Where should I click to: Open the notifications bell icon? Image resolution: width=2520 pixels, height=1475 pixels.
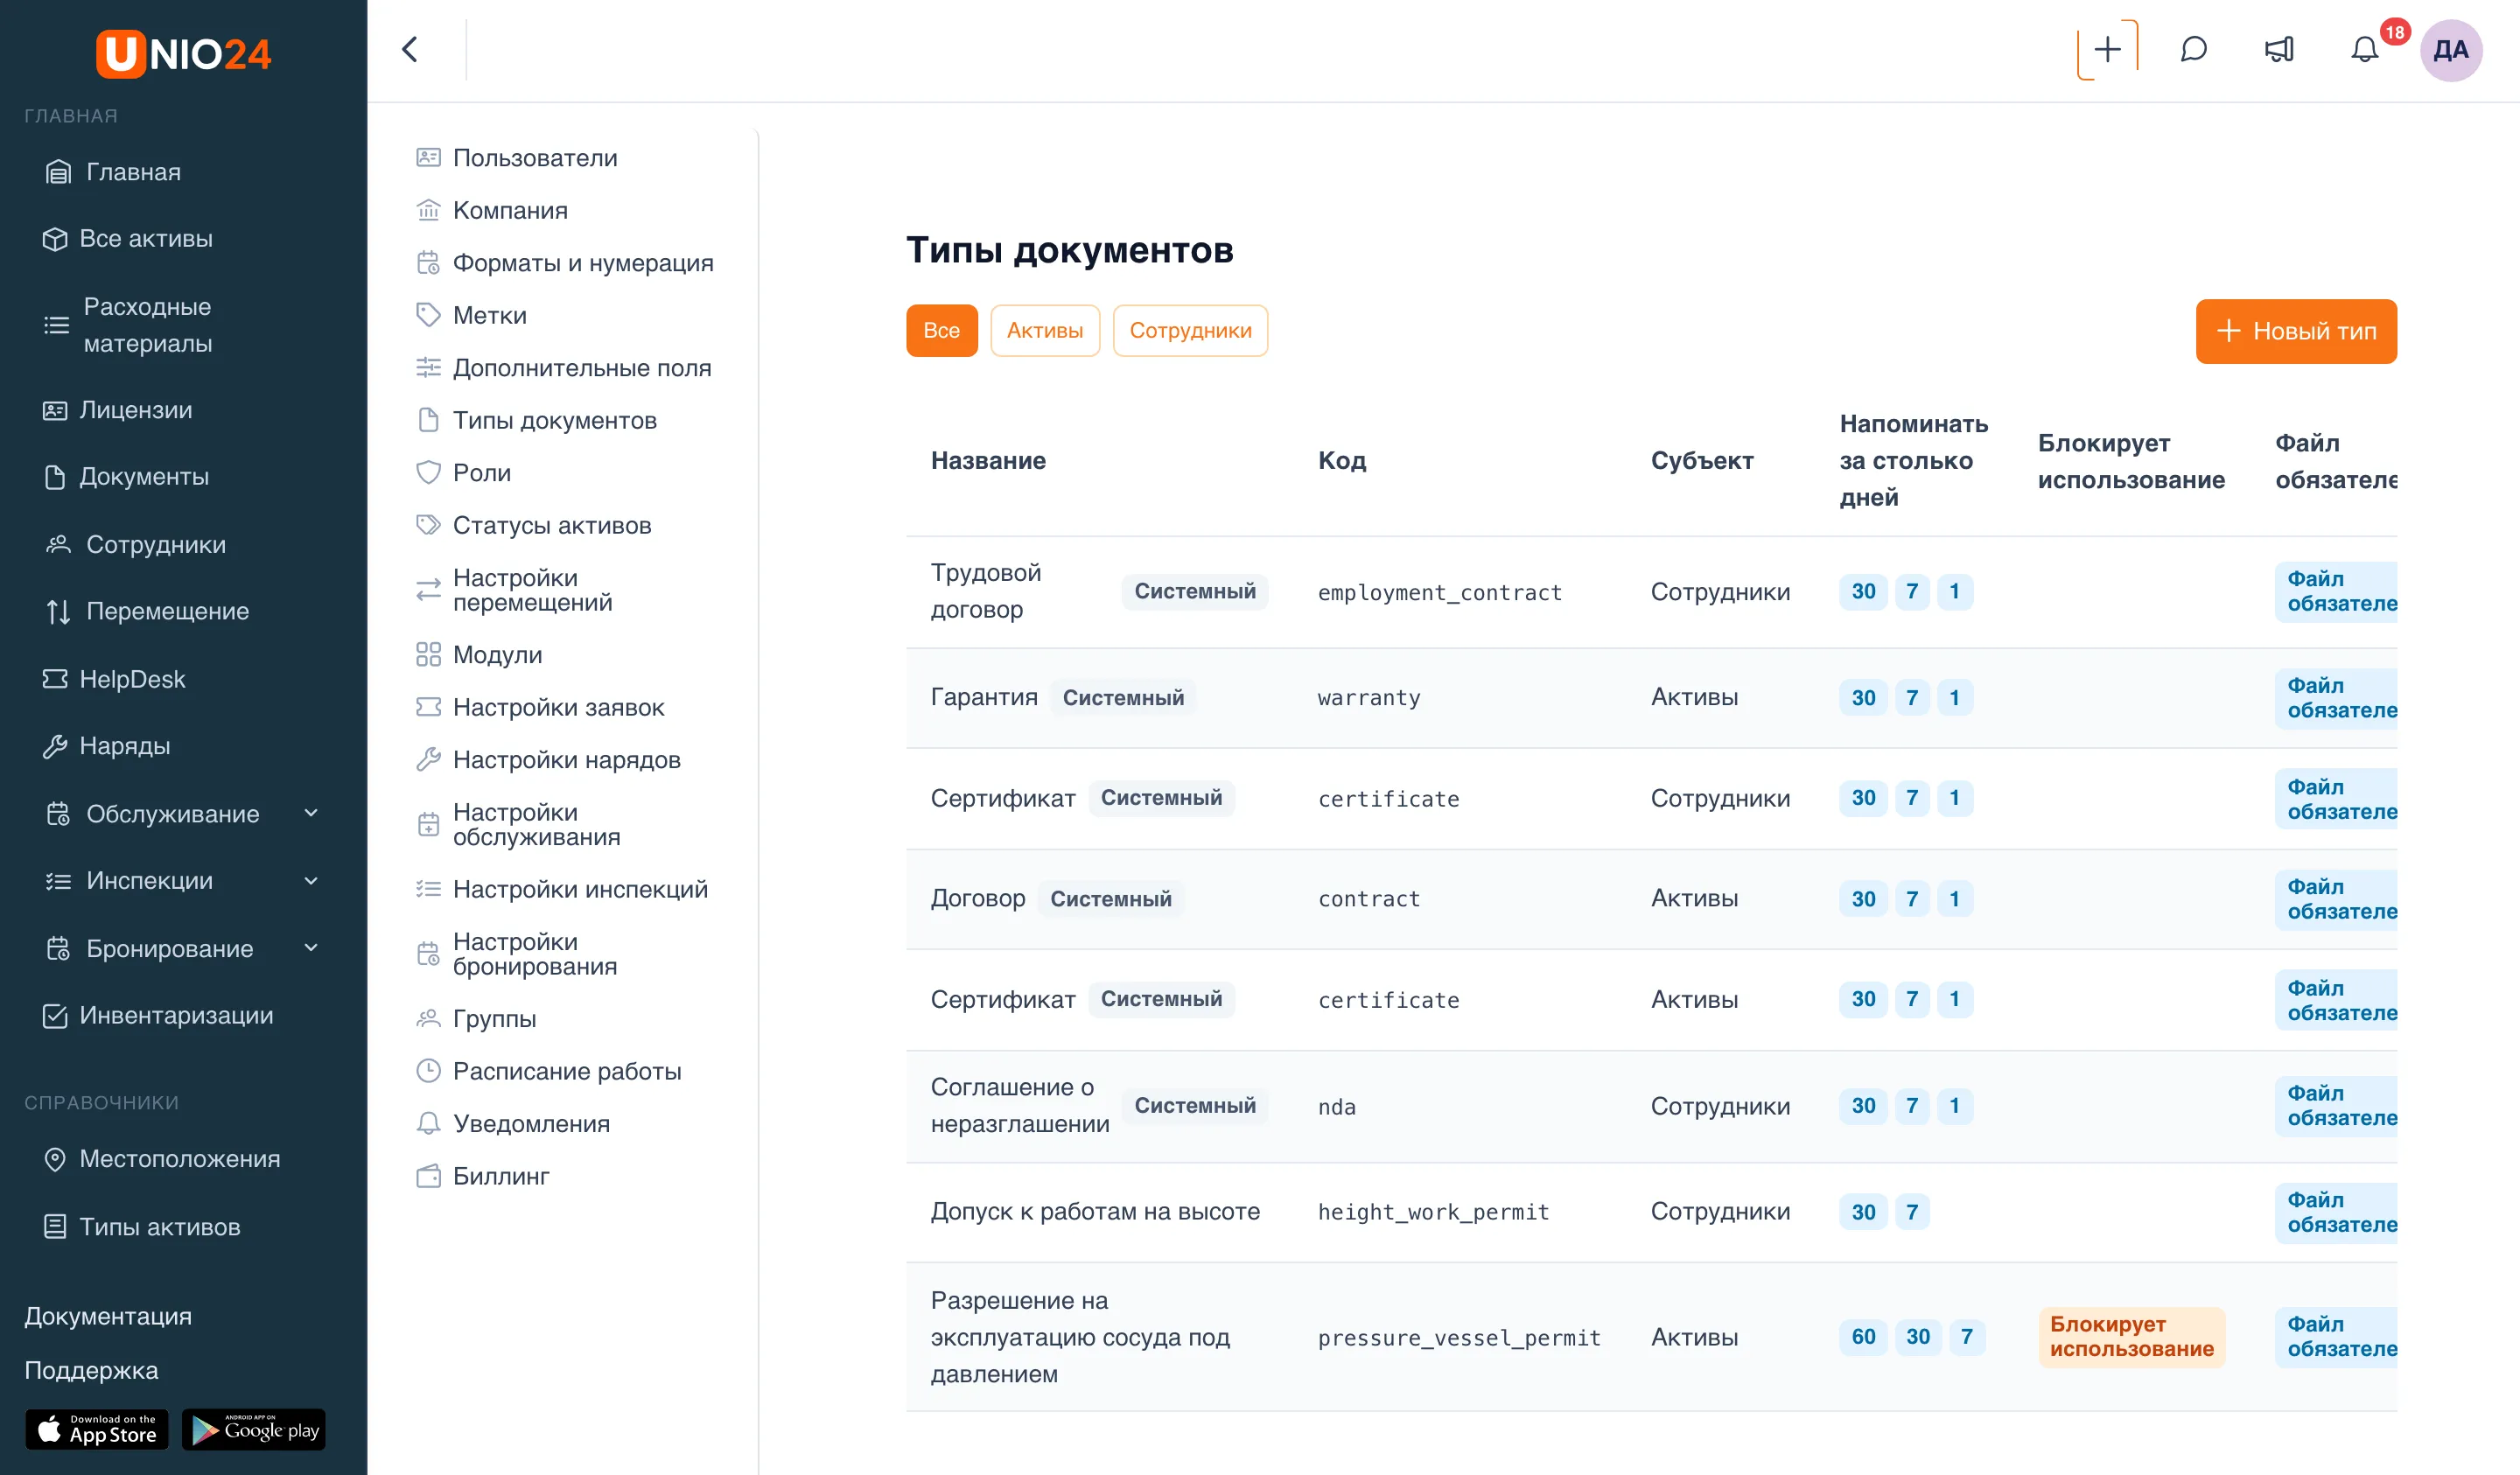point(2364,49)
